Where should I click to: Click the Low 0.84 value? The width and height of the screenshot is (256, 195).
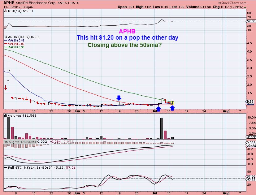(x=160, y=7)
